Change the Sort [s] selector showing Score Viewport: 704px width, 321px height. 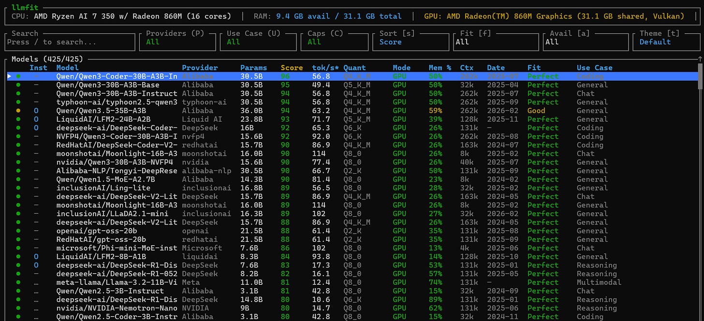(411, 42)
